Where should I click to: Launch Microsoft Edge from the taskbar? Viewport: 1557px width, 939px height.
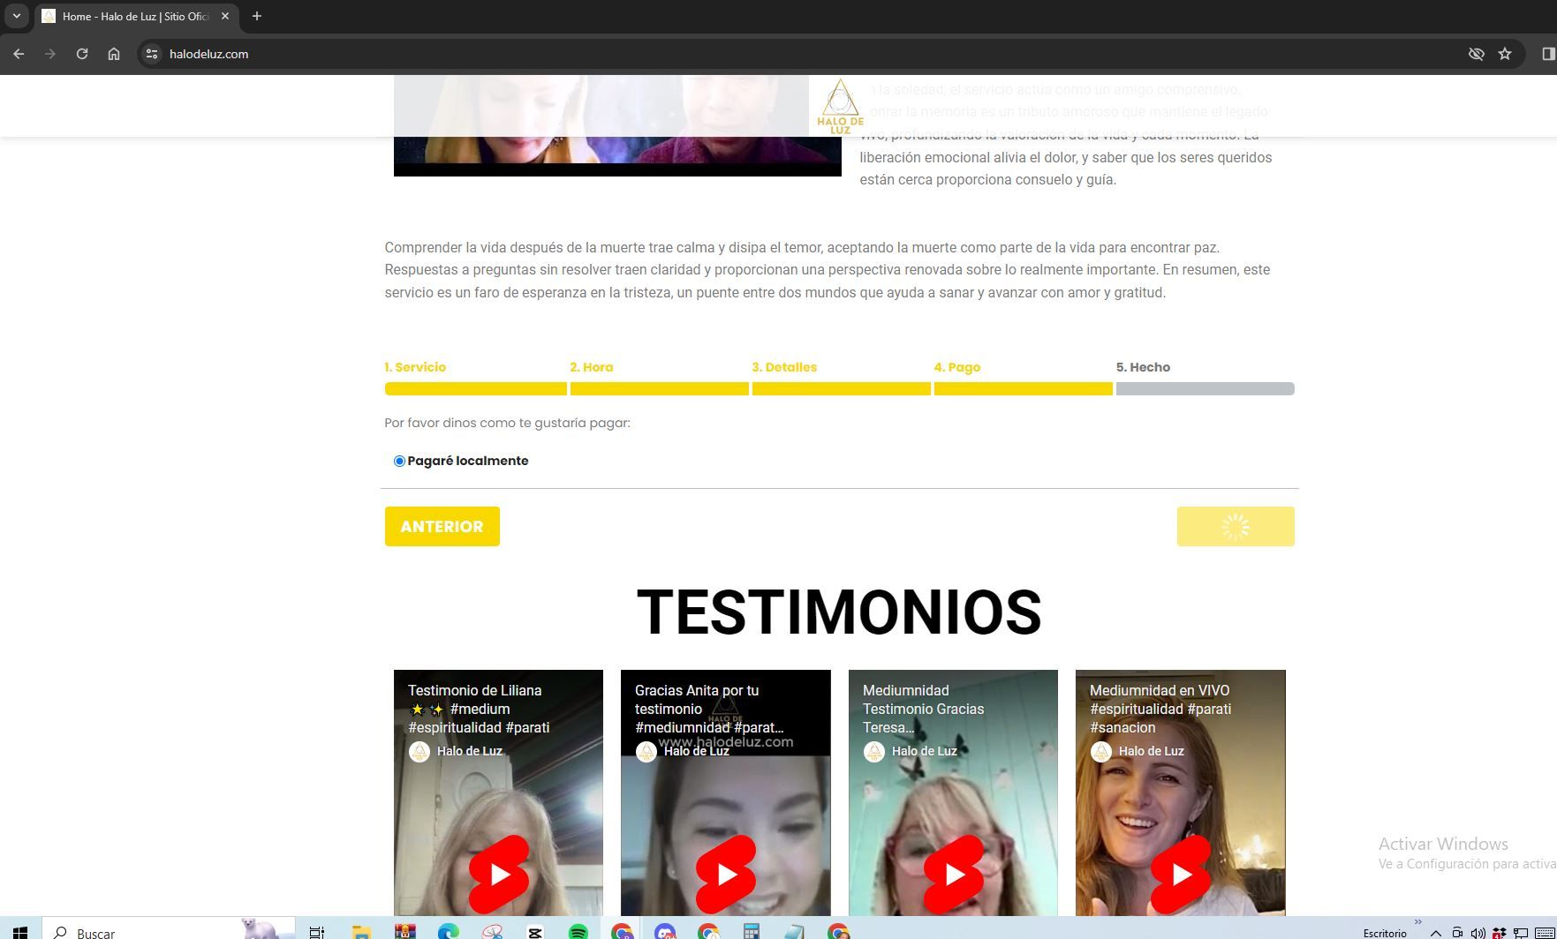[x=448, y=932]
